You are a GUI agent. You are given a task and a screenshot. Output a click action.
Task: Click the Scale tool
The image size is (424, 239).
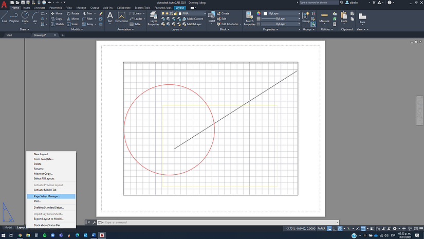pos(72,24)
